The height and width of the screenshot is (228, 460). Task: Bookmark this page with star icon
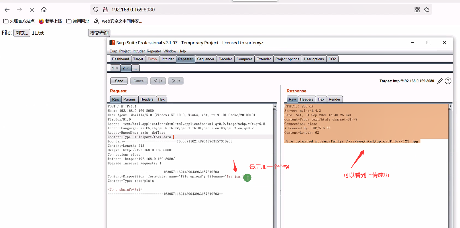pos(427,10)
